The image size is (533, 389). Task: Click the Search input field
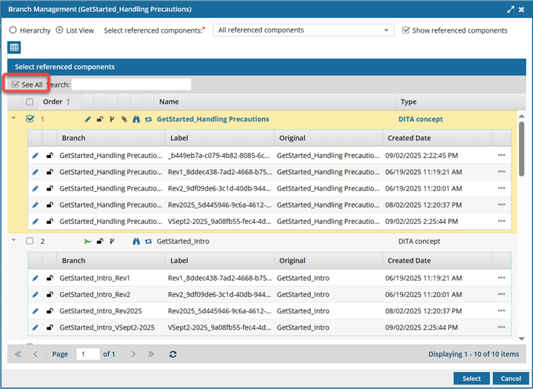point(131,84)
